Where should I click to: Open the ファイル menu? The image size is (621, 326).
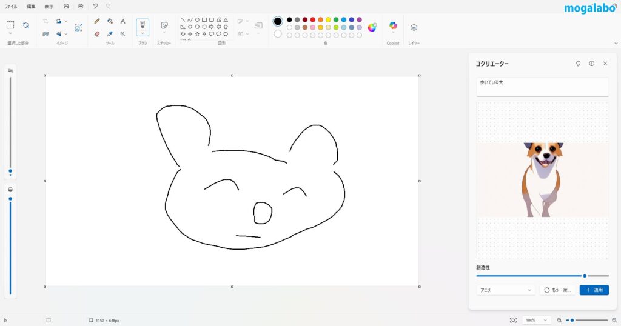(x=11, y=6)
